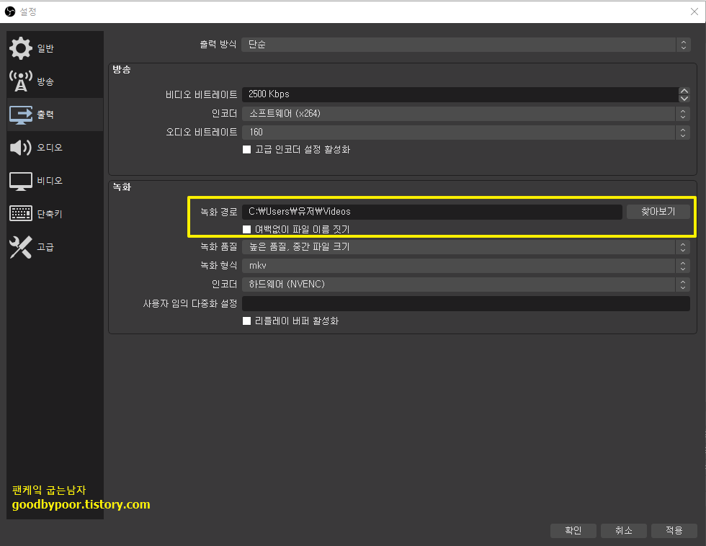Image resolution: width=706 pixels, height=546 pixels.
Task: Open the 일반 settings section
Action: pos(55,48)
